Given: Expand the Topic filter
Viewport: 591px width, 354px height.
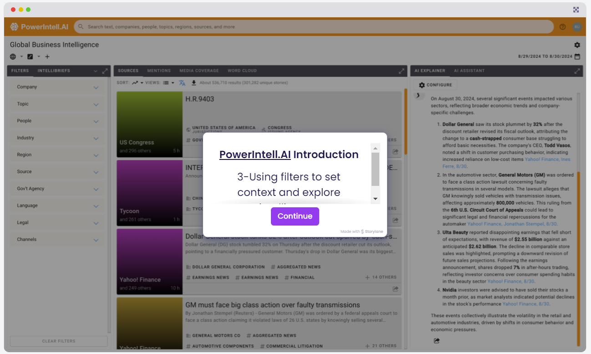Looking at the screenshot, I should (x=96, y=104).
